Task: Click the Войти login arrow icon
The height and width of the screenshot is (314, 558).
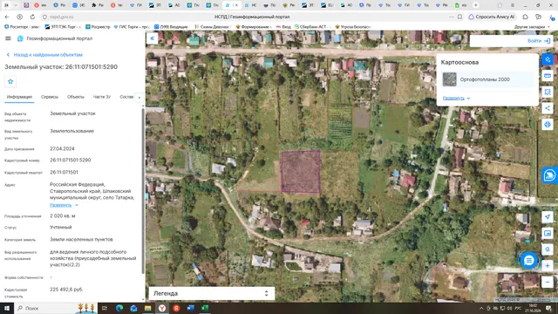Action: (548, 41)
